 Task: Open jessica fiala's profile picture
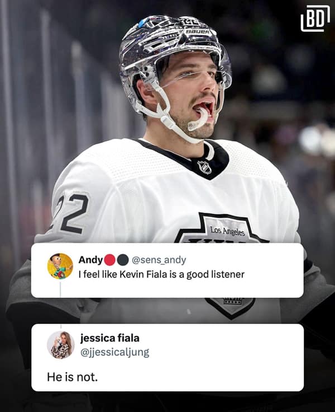[60, 345]
